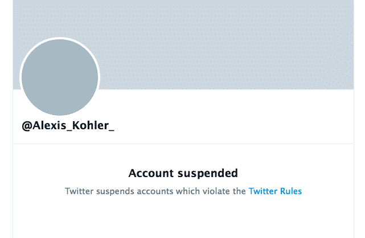Click the center of the circular avatar

59,77
